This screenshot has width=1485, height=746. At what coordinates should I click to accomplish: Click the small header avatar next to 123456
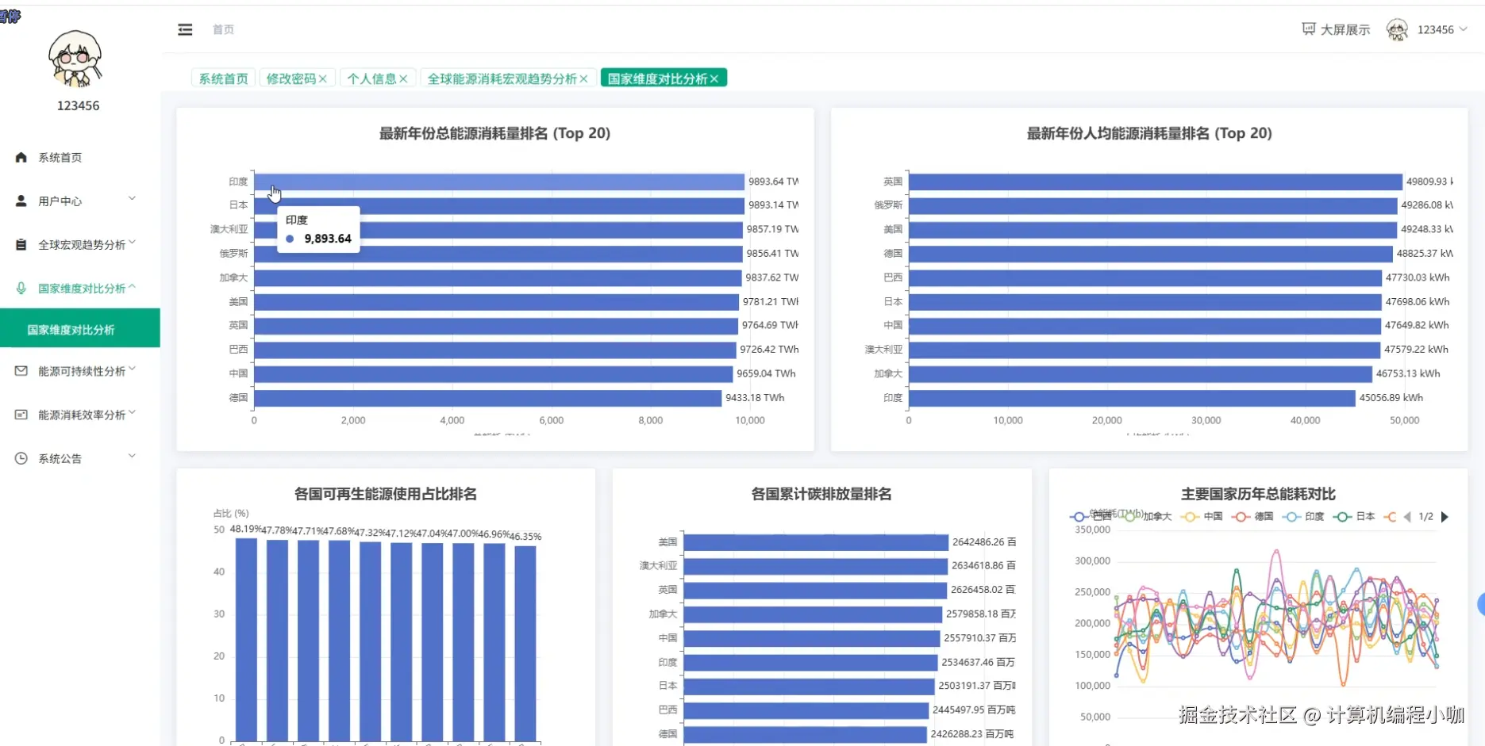pyautogui.click(x=1397, y=29)
